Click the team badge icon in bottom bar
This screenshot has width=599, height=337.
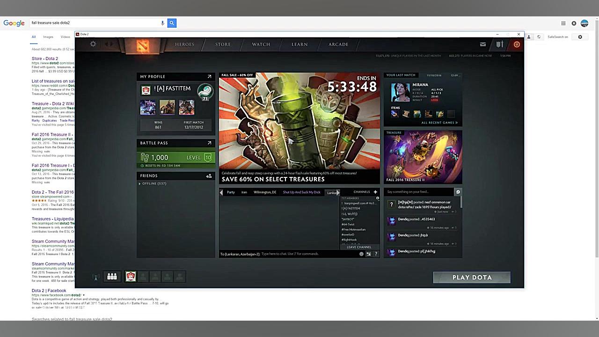coord(131,277)
